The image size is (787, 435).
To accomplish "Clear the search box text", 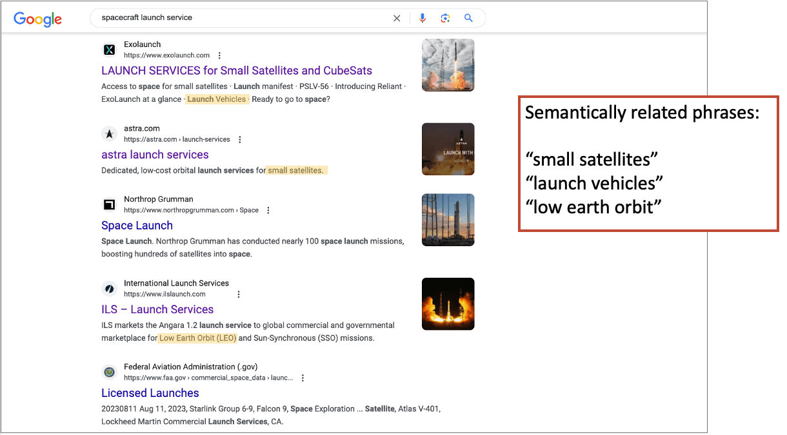I will (x=397, y=18).
